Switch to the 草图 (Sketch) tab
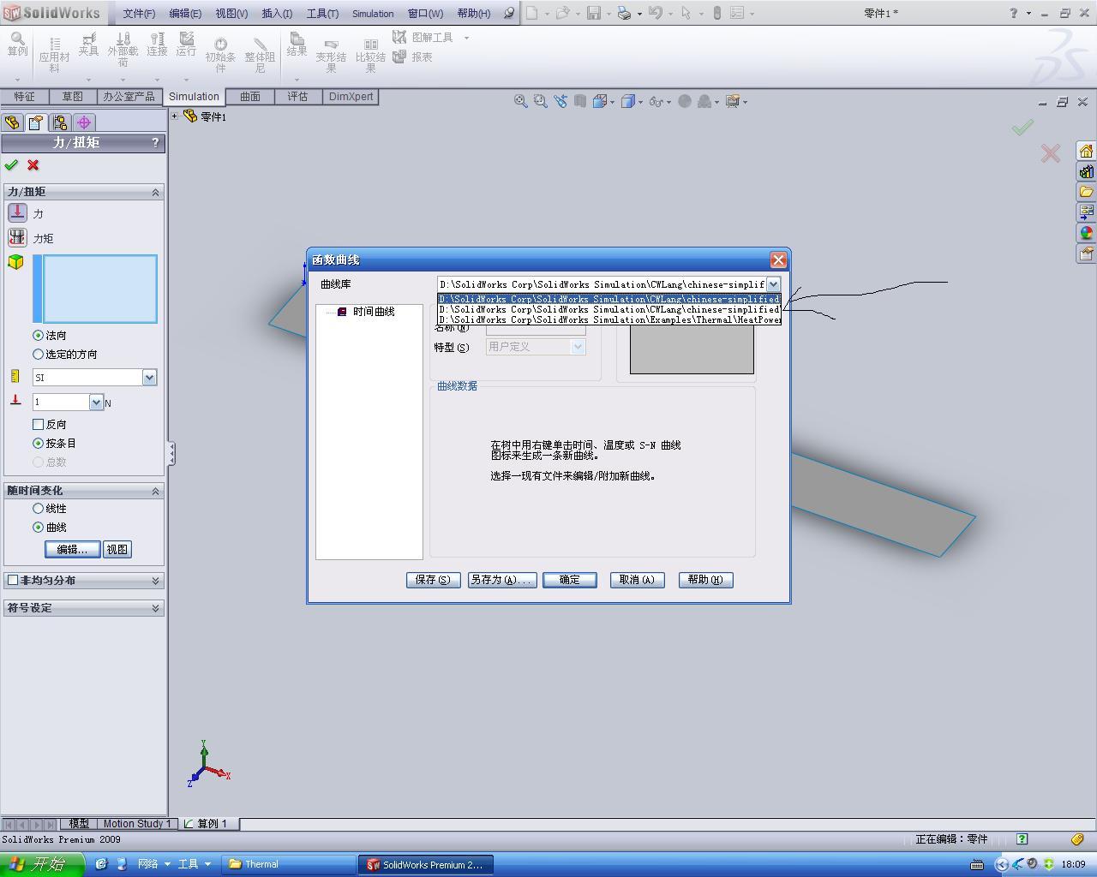 tap(72, 97)
